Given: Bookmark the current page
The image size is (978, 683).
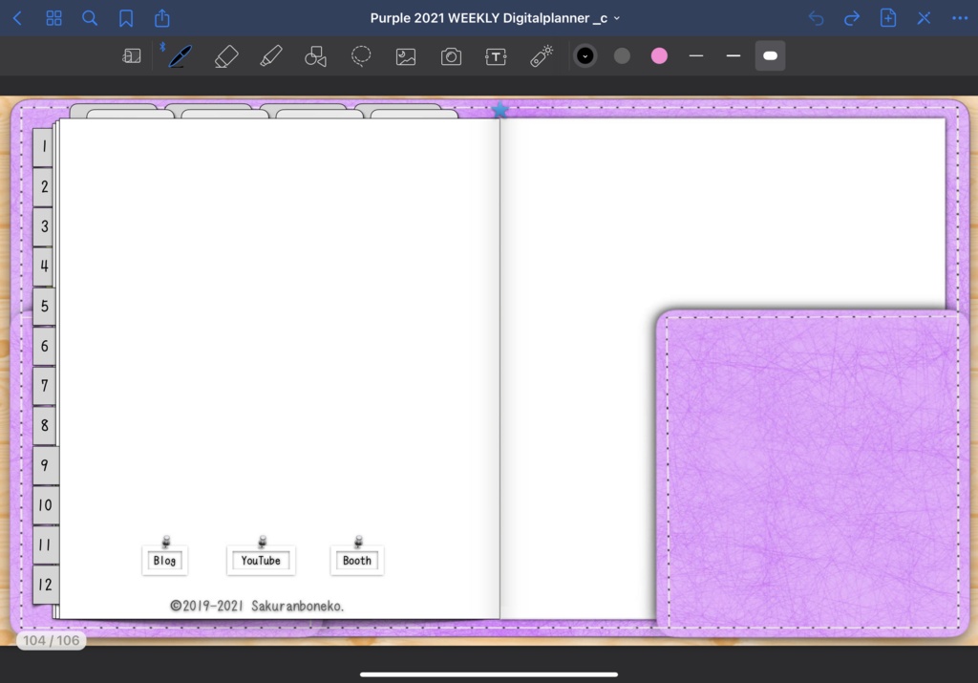Looking at the screenshot, I should pos(126,18).
